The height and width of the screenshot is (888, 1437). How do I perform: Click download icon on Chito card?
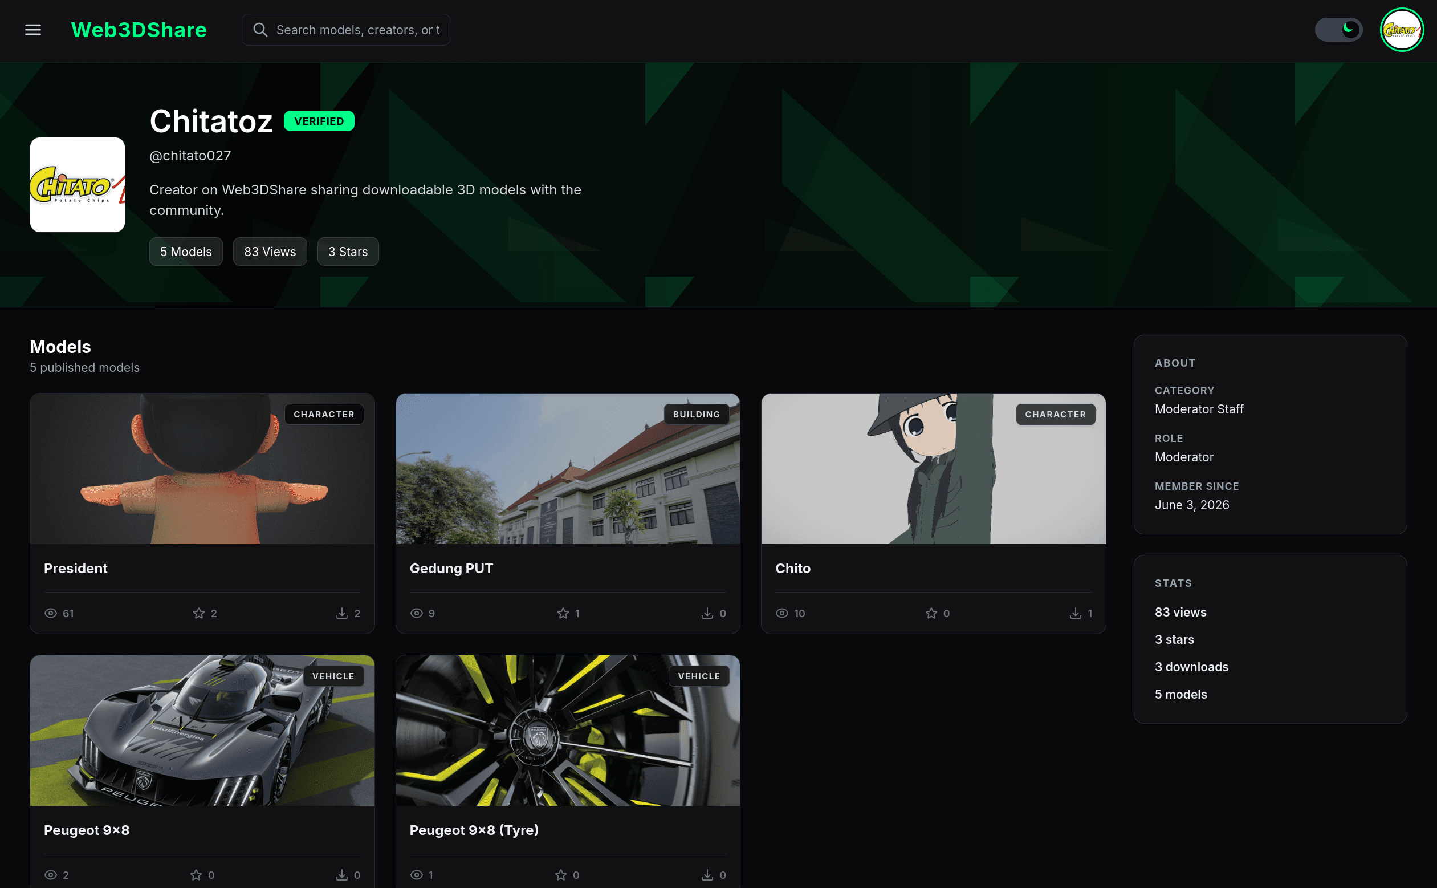(1076, 613)
